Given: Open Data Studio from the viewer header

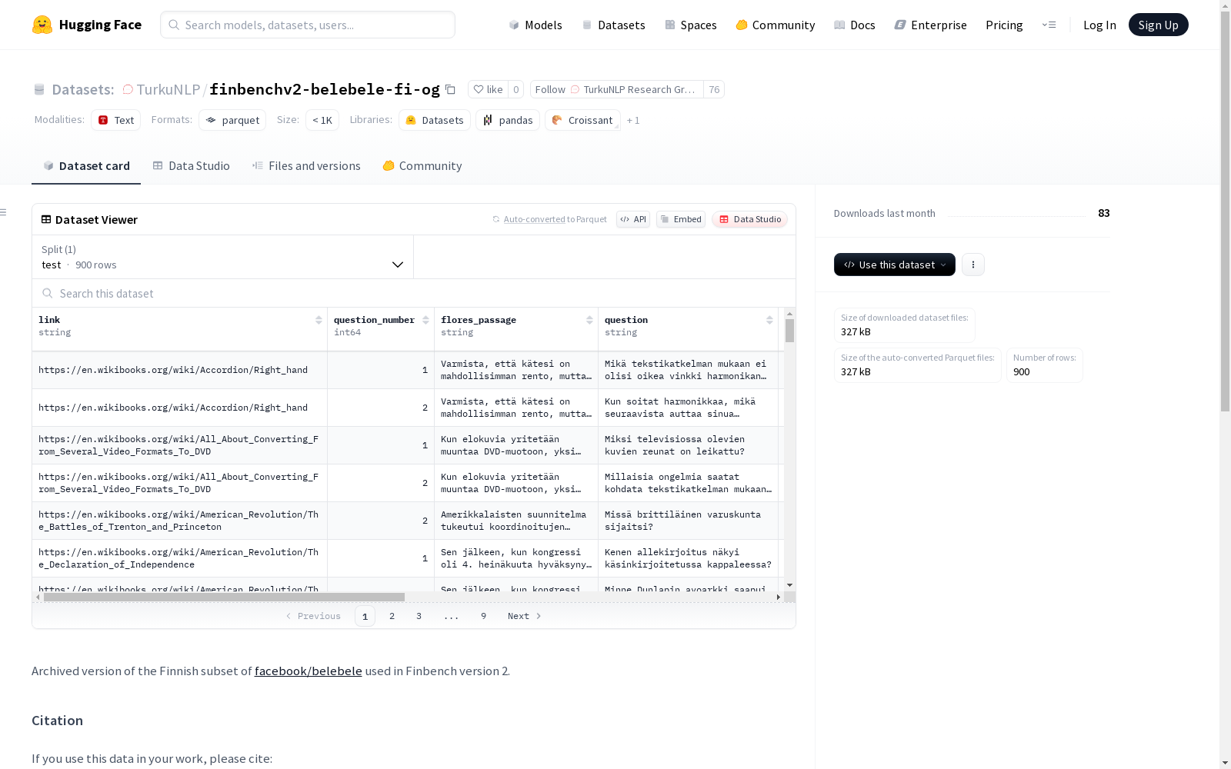Looking at the screenshot, I should pyautogui.click(x=750, y=219).
